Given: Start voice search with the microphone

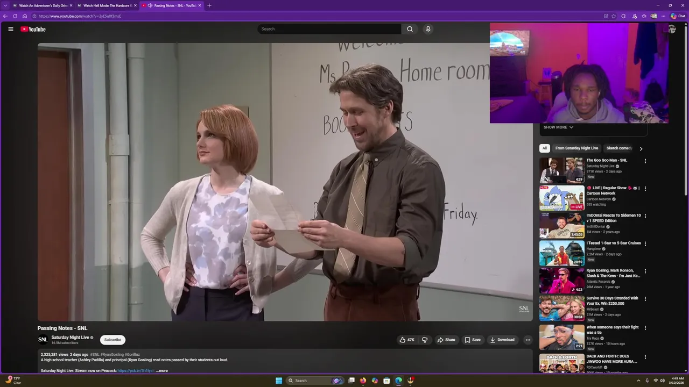Looking at the screenshot, I should [x=428, y=29].
